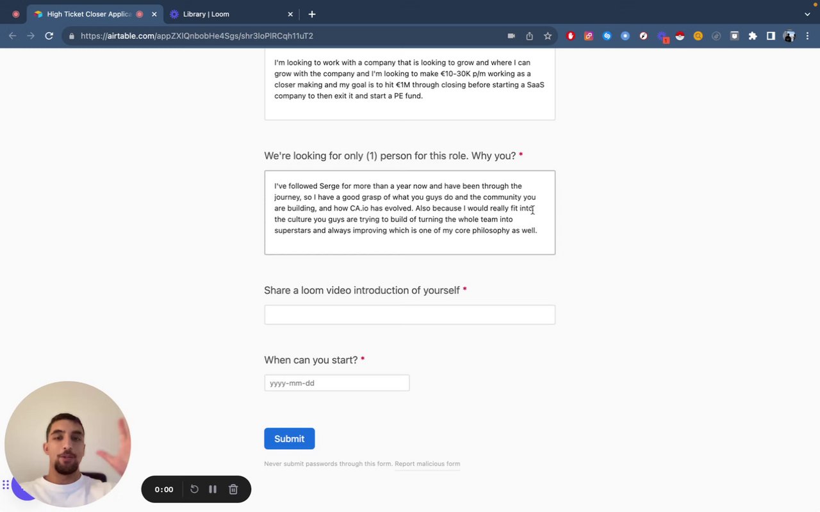The image size is (820, 512).
Task: Open the compass extension icon
Action: coord(644,36)
